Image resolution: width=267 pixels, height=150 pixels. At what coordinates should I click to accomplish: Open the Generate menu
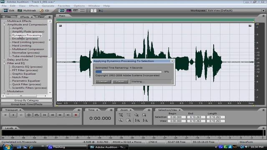[x=48, y=6]
